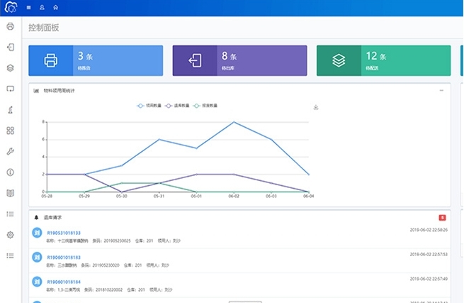Click the open book icon in sidebar
Screen dimensions: 464x303
[10, 192]
